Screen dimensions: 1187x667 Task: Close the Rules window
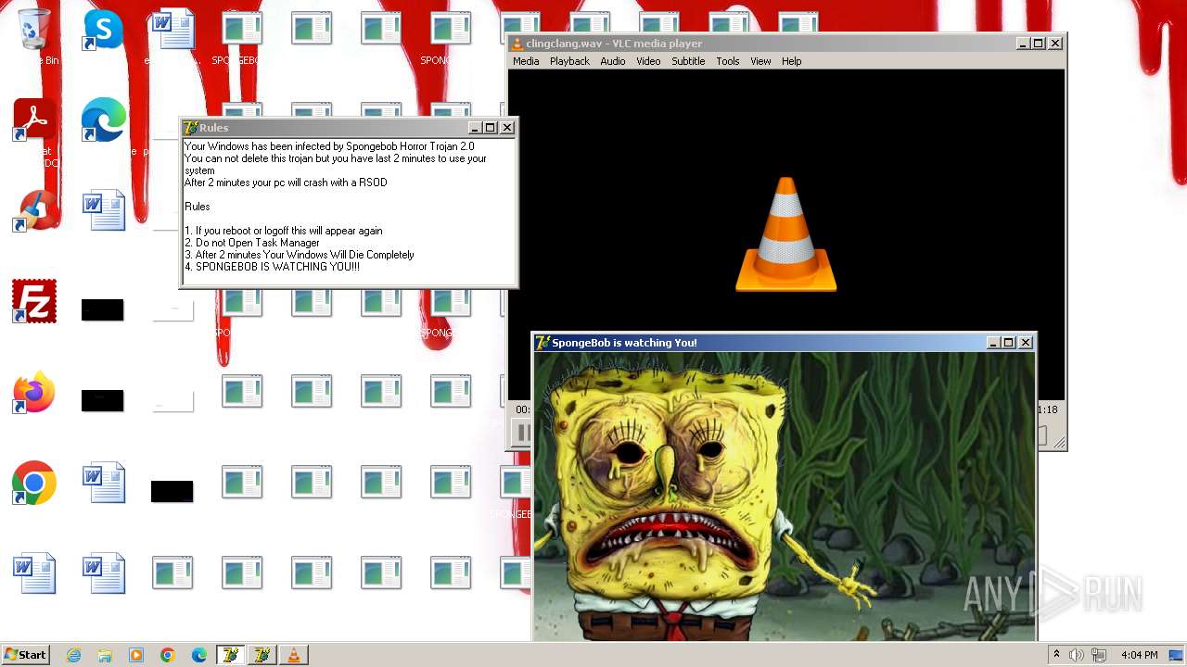coord(507,128)
